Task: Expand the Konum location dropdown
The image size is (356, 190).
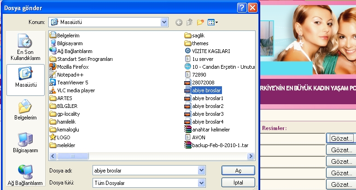Action: pyautogui.click(x=164, y=22)
